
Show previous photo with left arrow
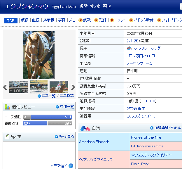[5, 87]
